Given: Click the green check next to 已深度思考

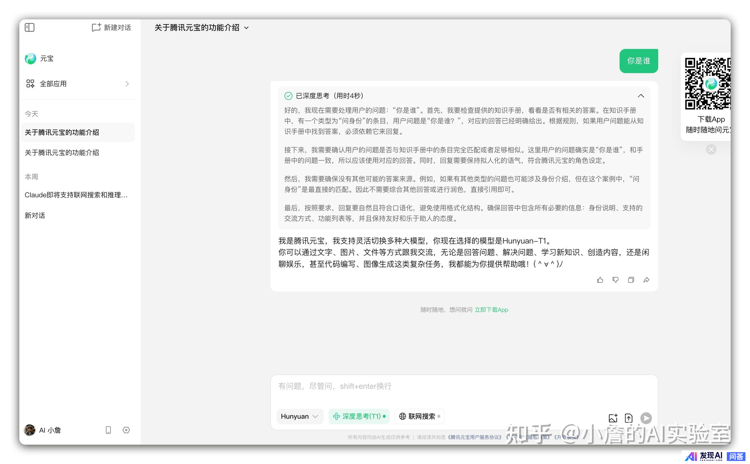Looking at the screenshot, I should (x=288, y=96).
